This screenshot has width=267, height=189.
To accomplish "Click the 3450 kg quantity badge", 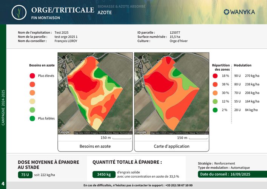I will [103, 175].
